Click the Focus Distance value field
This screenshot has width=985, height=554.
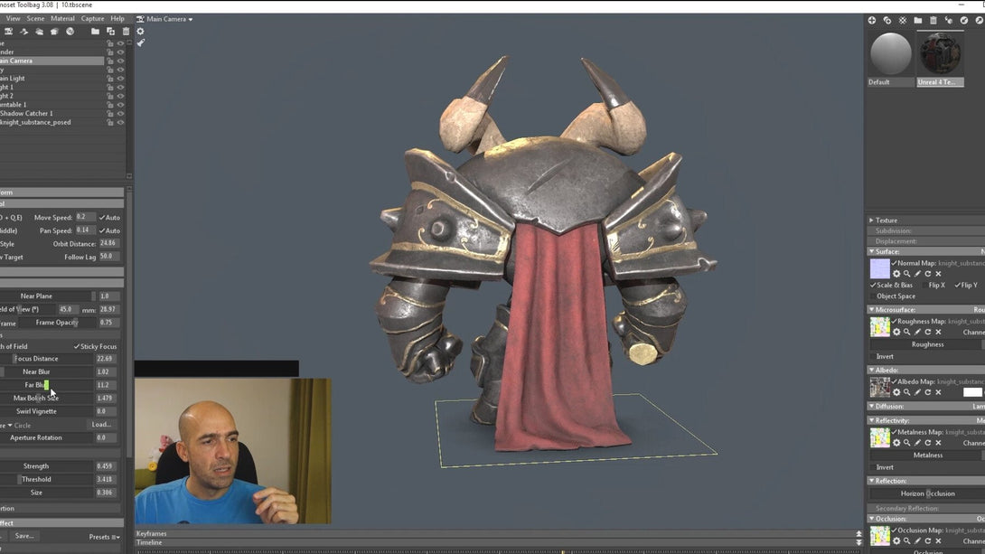[x=106, y=359]
